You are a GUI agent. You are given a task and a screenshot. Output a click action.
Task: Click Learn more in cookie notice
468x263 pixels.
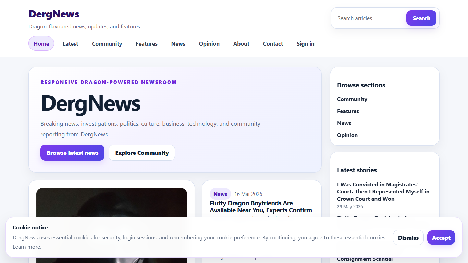click(x=27, y=247)
